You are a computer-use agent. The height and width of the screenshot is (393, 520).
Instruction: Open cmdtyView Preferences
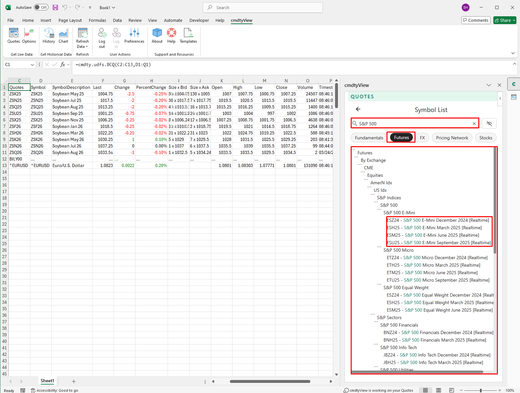134,36
